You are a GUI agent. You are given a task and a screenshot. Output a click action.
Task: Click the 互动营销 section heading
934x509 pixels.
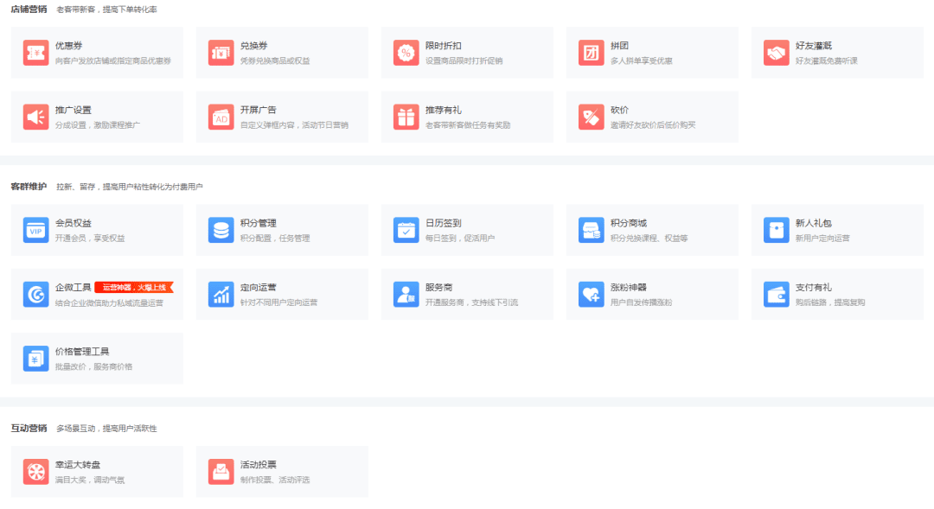tap(29, 429)
